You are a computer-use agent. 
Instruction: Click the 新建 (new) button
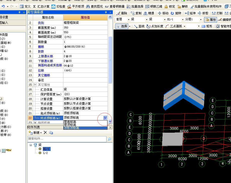point(35,133)
